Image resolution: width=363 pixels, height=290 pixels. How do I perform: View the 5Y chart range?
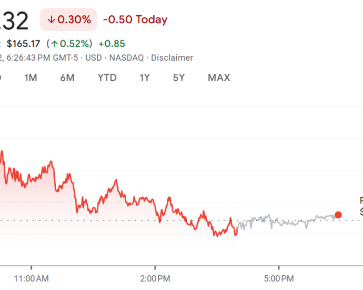pyautogui.click(x=179, y=78)
